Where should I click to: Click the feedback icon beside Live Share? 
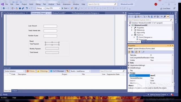coord(174,8)
